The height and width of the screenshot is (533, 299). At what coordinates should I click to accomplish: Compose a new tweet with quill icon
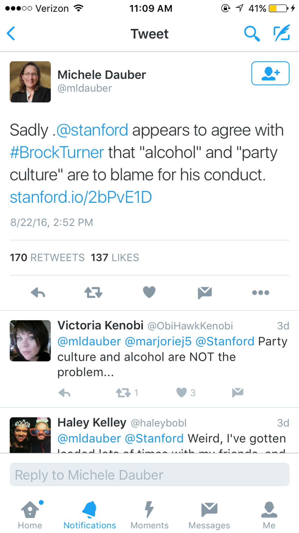point(281,33)
